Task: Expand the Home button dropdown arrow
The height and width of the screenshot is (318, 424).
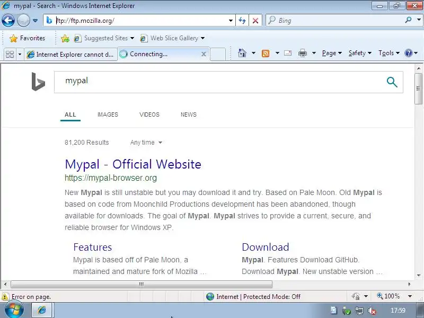Action: tap(253, 53)
